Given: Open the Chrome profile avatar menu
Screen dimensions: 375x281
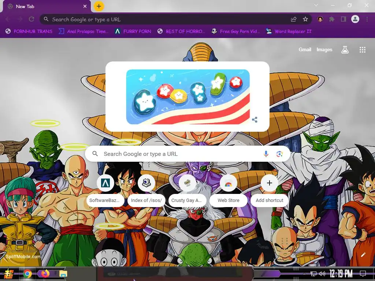Looking at the screenshot, I should 355,19.
